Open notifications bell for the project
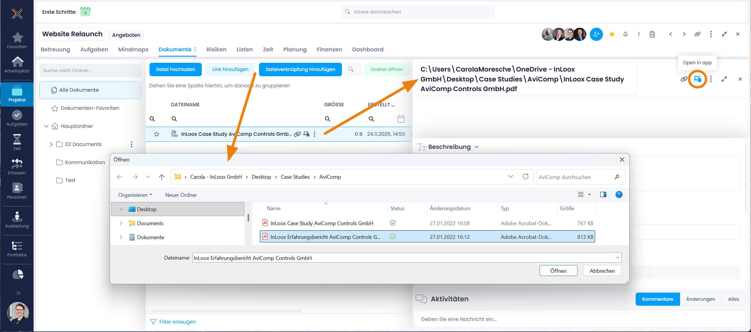751x332 pixels. tap(625, 34)
